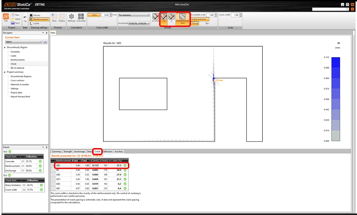Open Report Preview/Print in navigator

click(20, 97)
